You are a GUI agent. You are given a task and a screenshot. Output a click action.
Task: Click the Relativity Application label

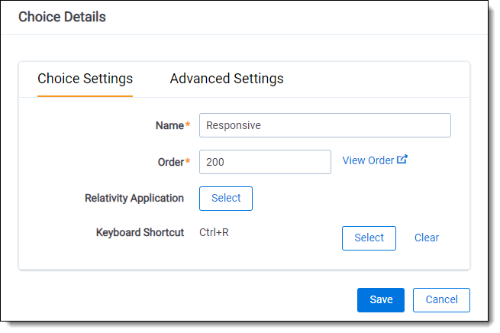point(134,198)
